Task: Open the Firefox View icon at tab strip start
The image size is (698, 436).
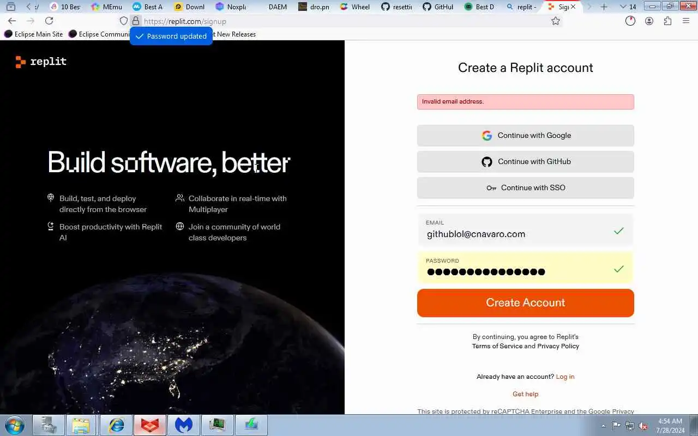Action: 10,7
